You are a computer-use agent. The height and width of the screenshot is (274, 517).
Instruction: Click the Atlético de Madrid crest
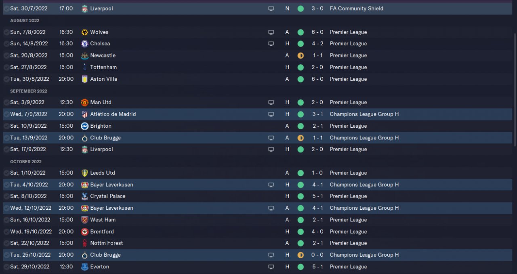coord(84,114)
